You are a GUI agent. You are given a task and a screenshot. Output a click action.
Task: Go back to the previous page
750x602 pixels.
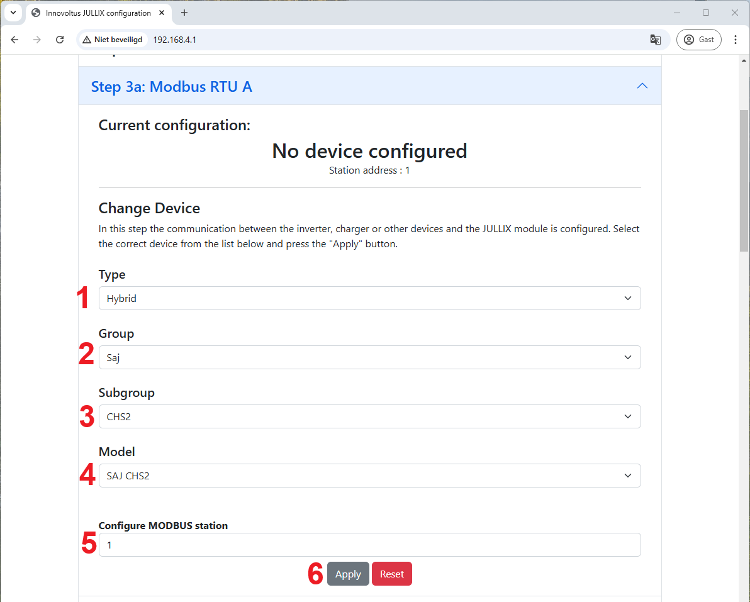coord(14,40)
